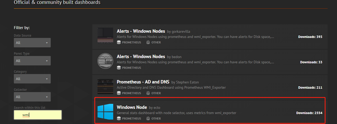Screen dimensions: 337x124
Task: Open the Prometheus - AD and DNS dashboard
Action: [143, 82]
